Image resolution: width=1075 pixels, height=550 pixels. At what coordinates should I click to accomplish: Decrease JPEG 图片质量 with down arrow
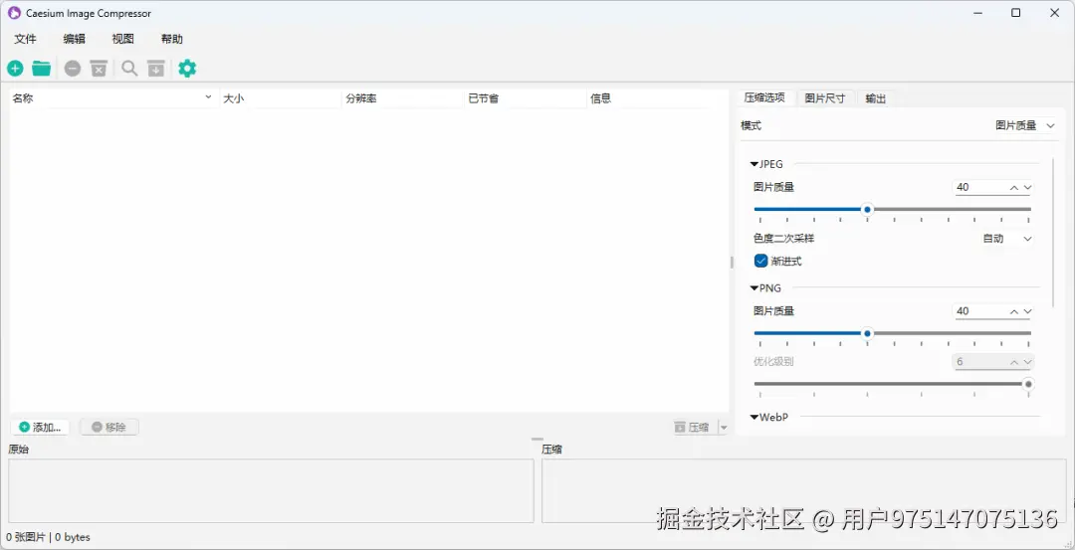click(x=1027, y=188)
